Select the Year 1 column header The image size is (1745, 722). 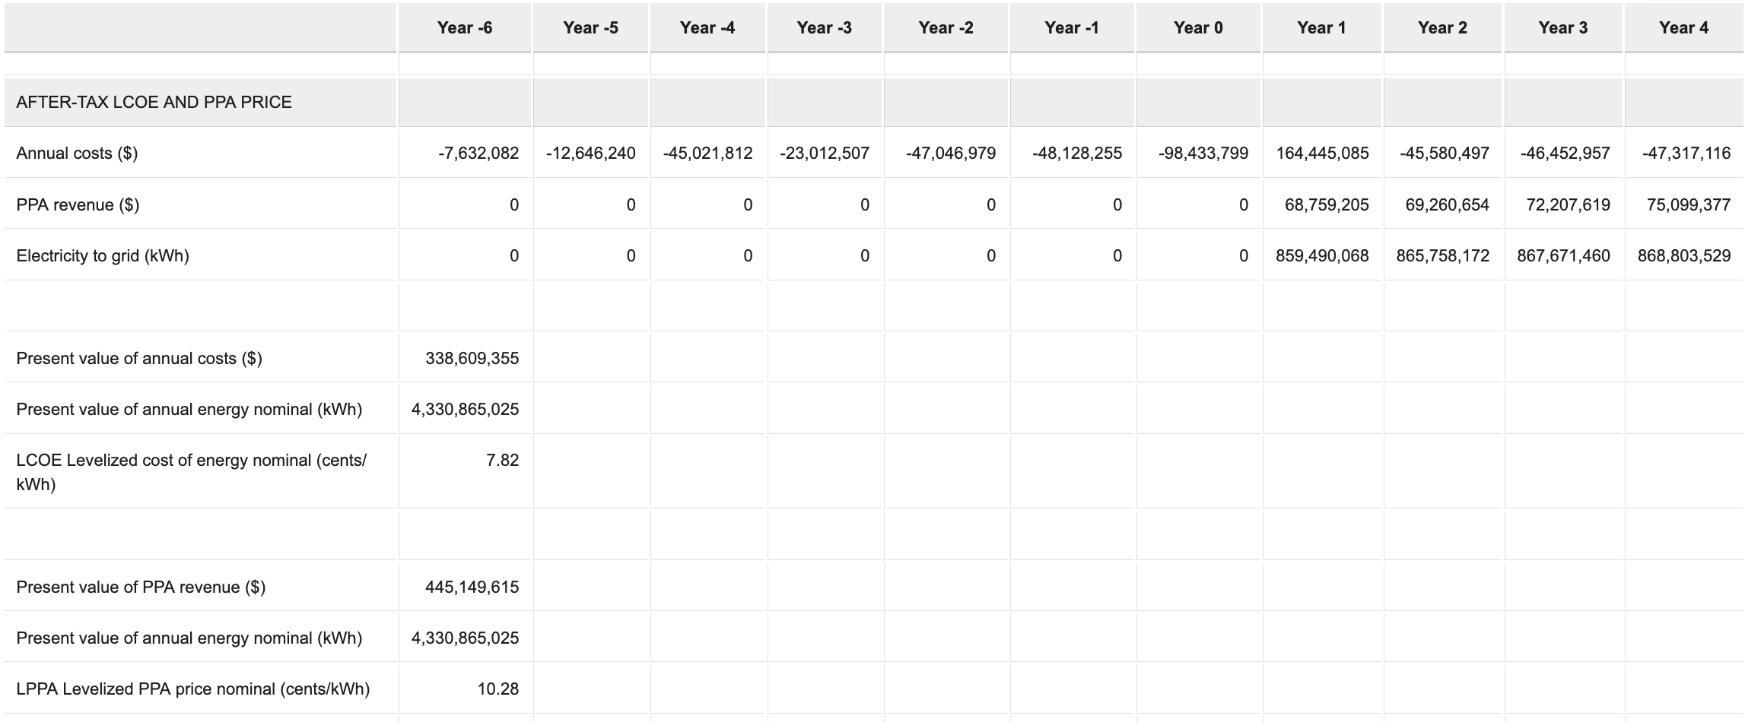coord(1321,28)
